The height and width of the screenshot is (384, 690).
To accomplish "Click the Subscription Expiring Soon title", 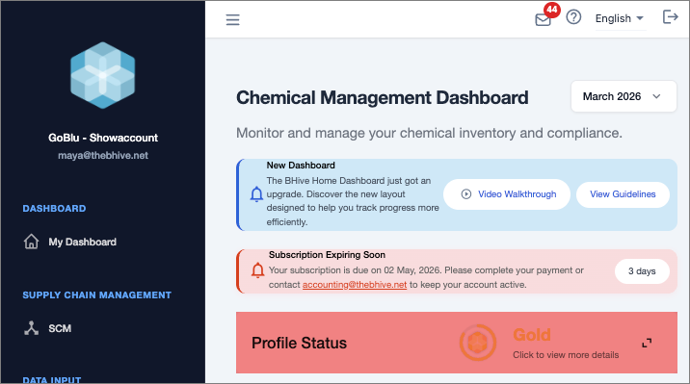I will [x=327, y=255].
